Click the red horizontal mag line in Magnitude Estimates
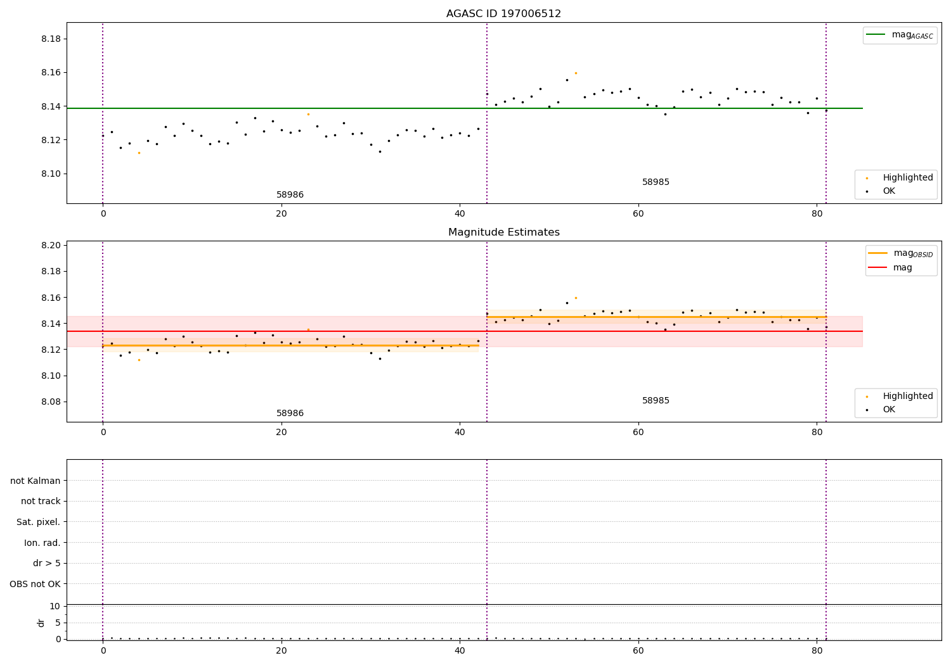This screenshot has height=665, width=951. pos(464,331)
